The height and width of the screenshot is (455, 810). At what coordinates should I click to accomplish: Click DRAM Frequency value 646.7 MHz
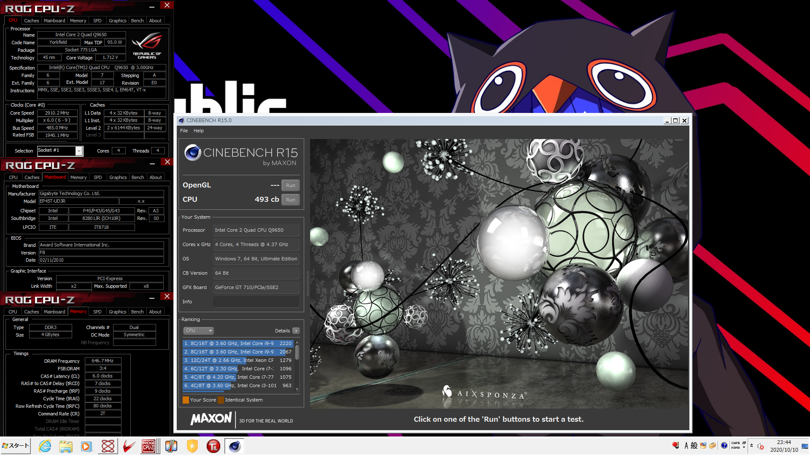103,361
